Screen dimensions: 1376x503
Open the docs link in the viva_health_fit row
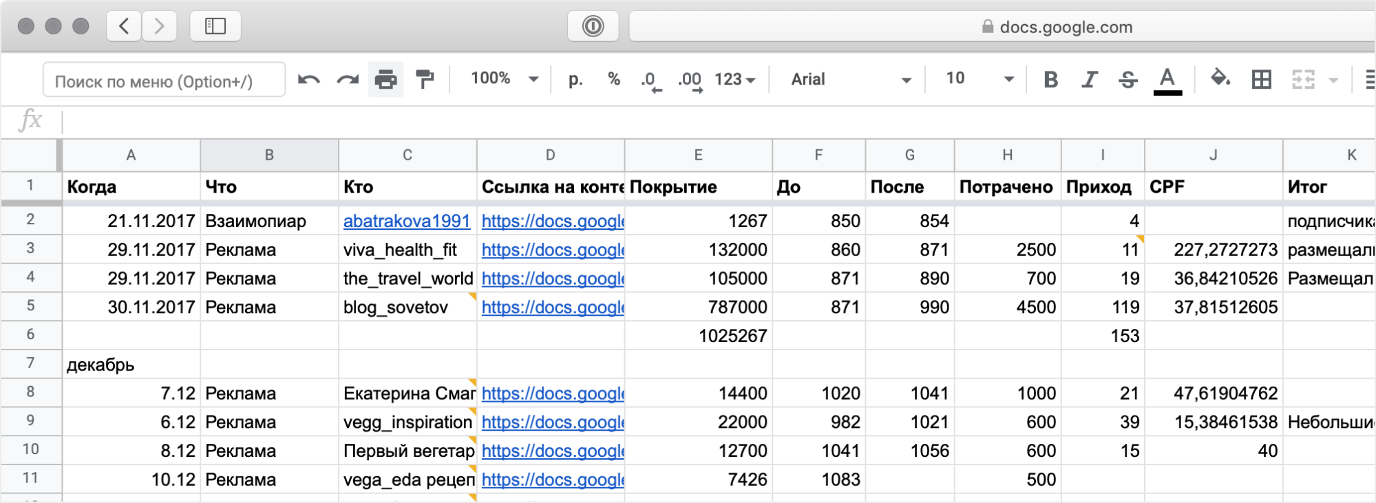(x=553, y=250)
